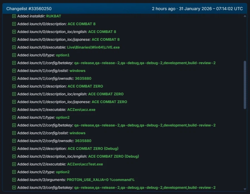This screenshot has width=250, height=194.
Task: Click plus icon beside launch/0/executable LIVE.exe
Action: click(14, 47)
